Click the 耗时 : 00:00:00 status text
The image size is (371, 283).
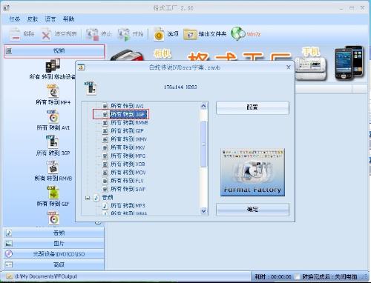tap(273, 276)
